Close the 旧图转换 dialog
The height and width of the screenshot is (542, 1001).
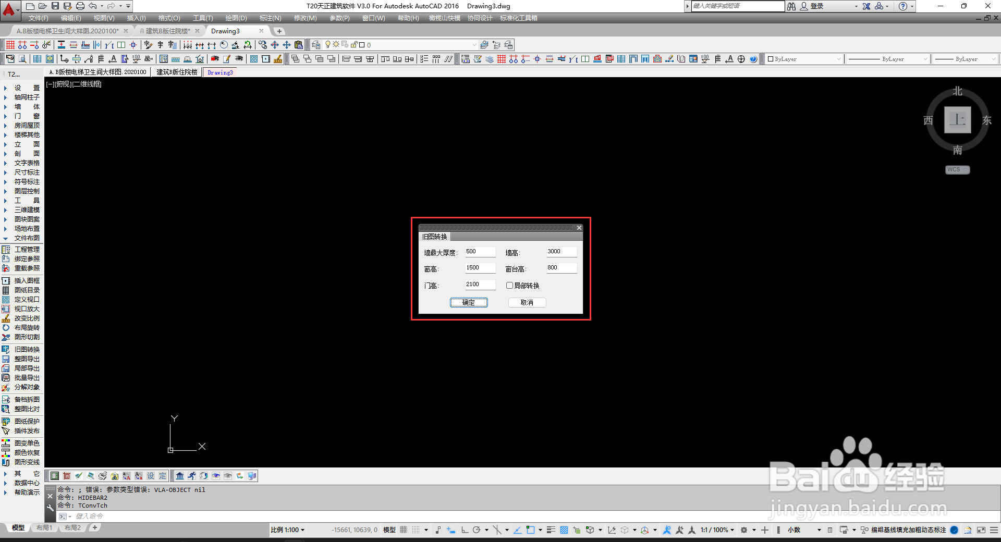click(579, 228)
